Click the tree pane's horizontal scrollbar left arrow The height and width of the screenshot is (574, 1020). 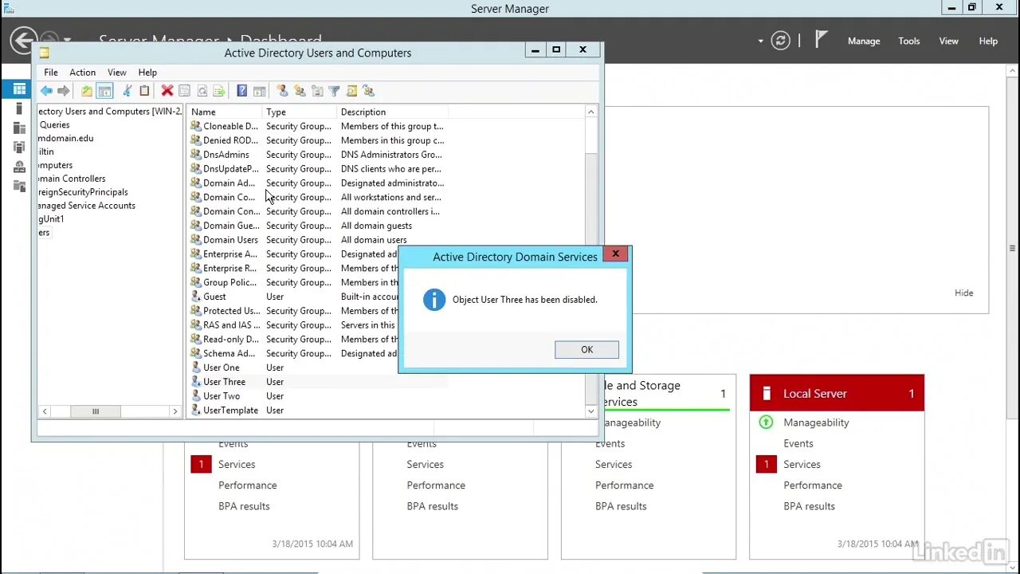(45, 411)
